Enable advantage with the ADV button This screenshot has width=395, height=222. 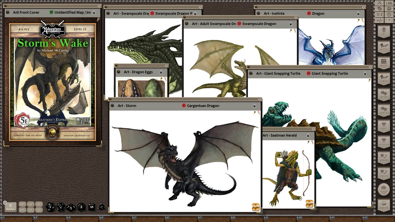click(23, 204)
